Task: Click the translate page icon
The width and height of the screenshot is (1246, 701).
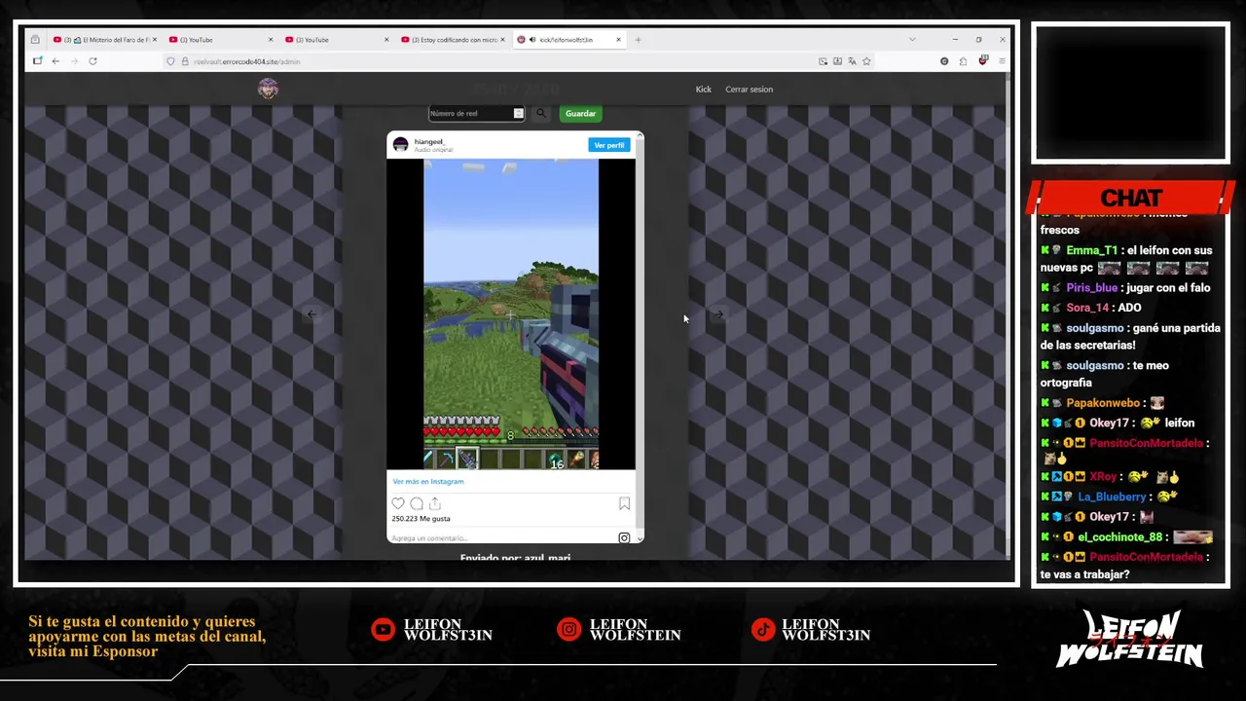Action: (852, 61)
